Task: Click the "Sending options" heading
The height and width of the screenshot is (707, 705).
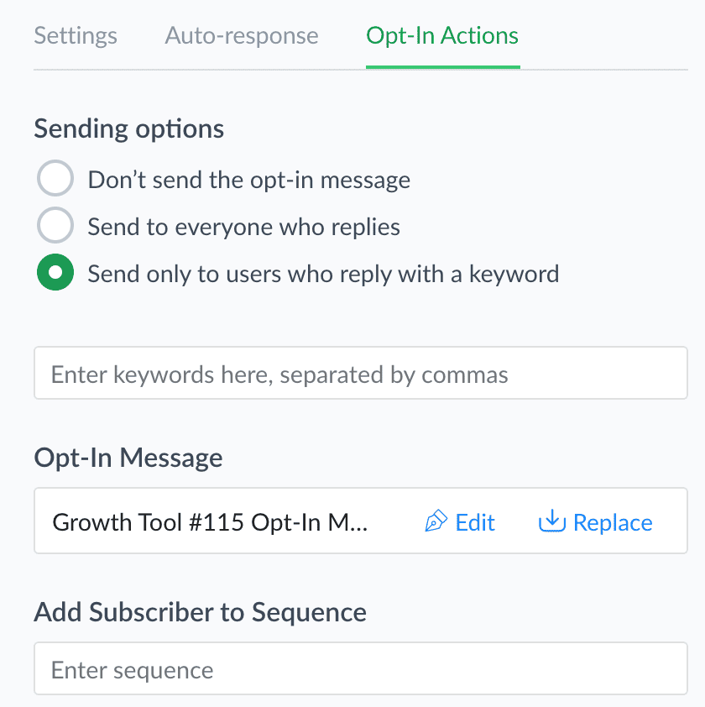Action: [128, 128]
